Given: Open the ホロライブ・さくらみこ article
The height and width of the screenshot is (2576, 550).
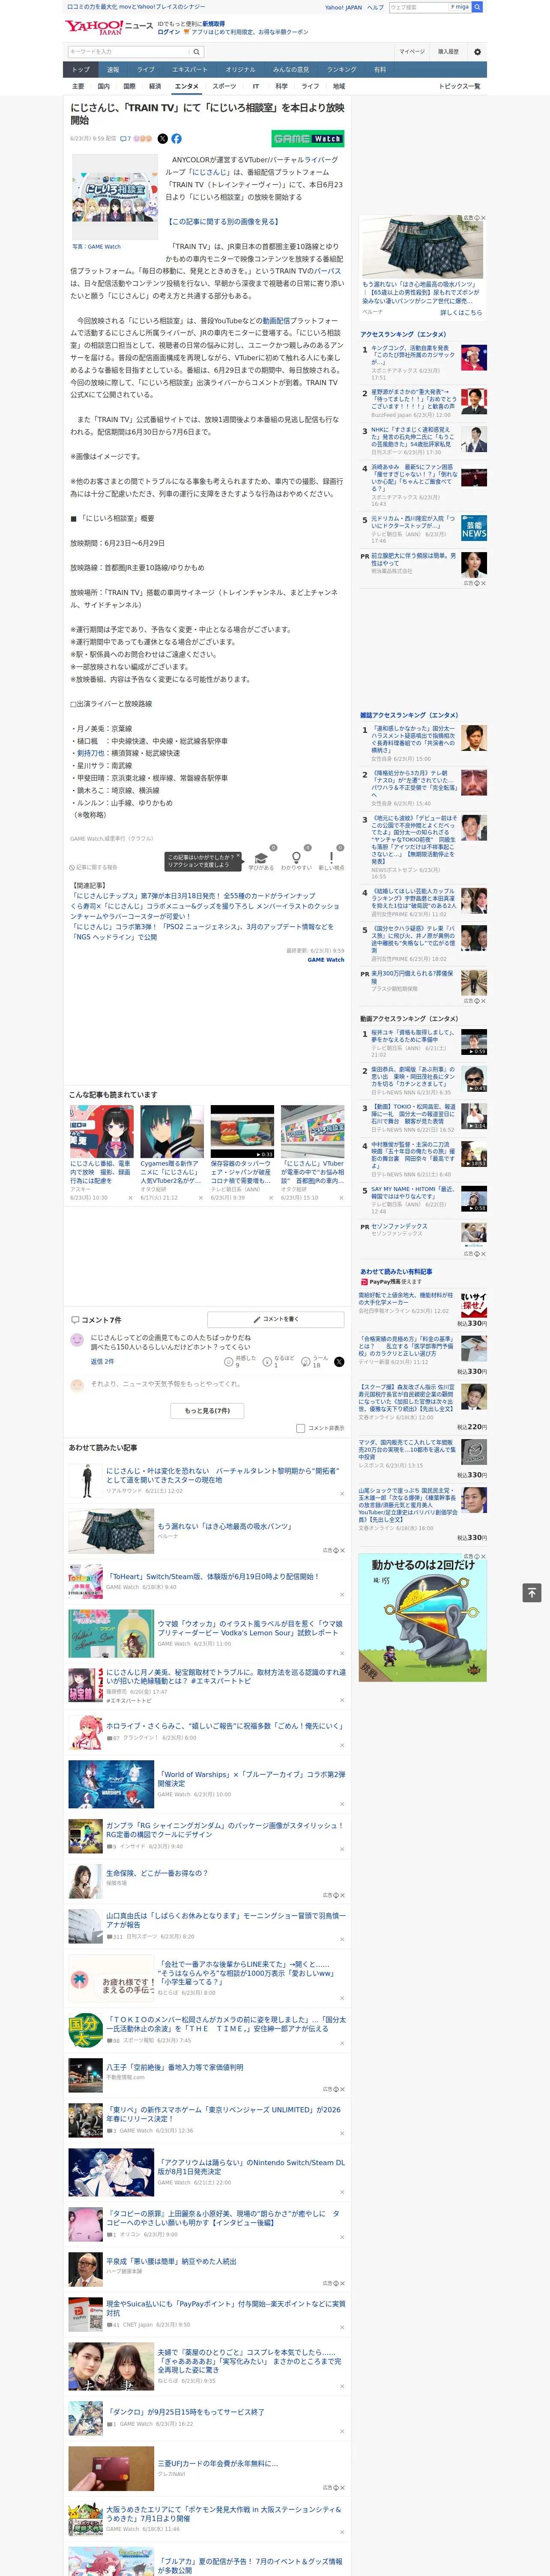Looking at the screenshot, I should click(224, 1725).
